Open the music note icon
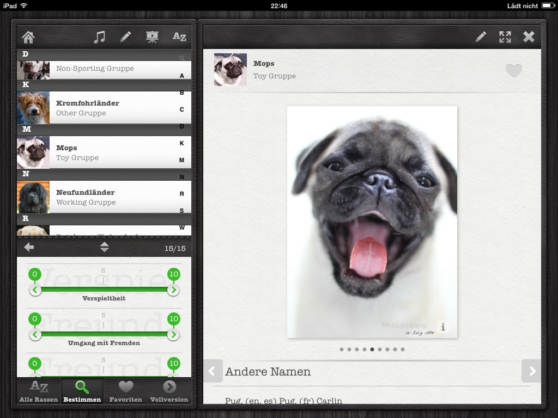558x418 pixels. (x=99, y=37)
